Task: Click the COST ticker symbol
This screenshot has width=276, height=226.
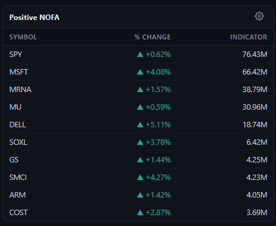Action: coord(18,213)
